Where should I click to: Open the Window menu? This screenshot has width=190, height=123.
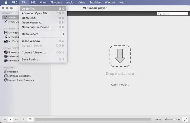[110, 2]
